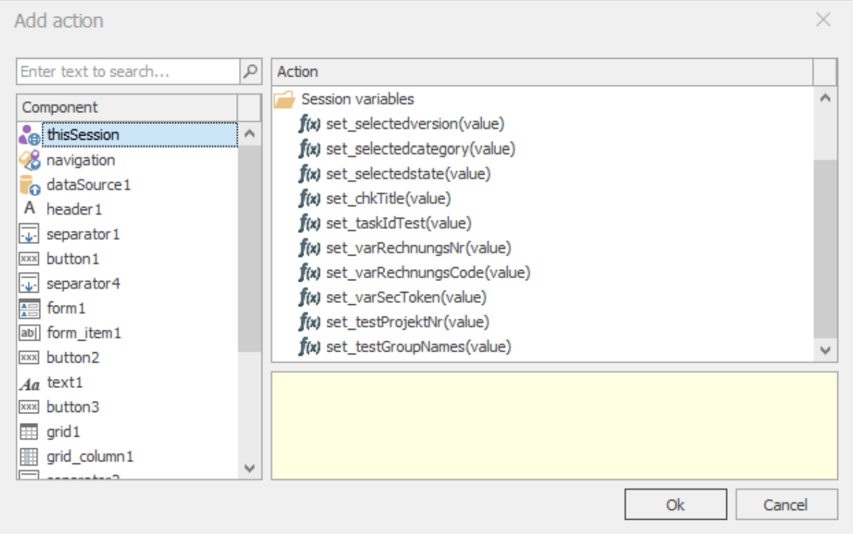Screen dimensions: 853x534
Task: Click the dataSource1 database icon
Action: (x=29, y=185)
